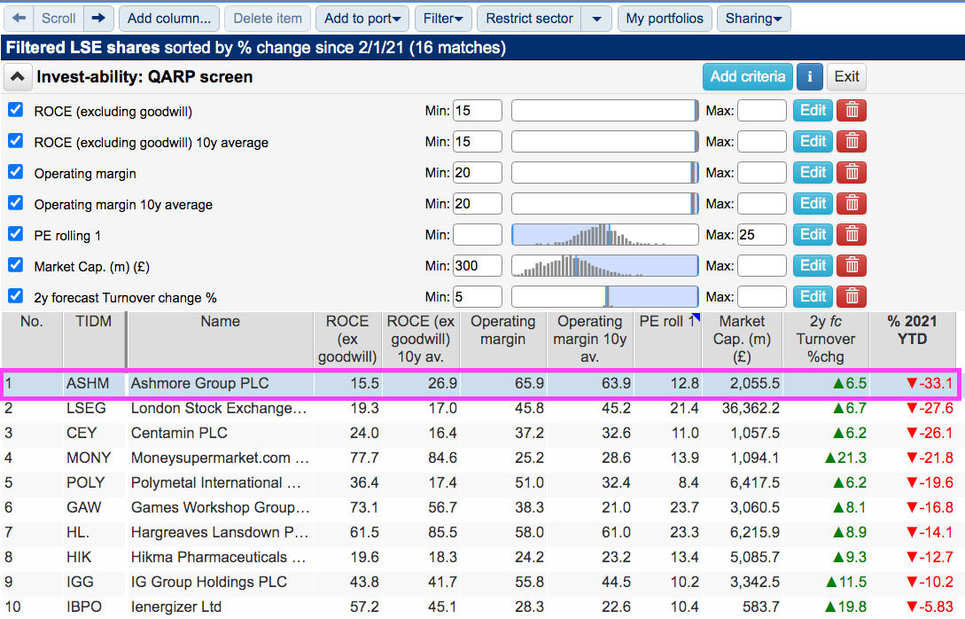Image resolution: width=965 pixels, height=619 pixels.
Task: Click the PE rolling 1 Max field
Action: (x=762, y=235)
